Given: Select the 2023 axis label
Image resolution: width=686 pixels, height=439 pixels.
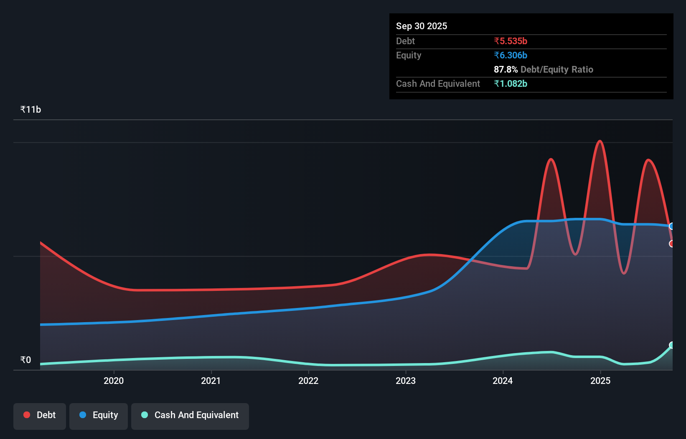Looking at the screenshot, I should [x=406, y=381].
